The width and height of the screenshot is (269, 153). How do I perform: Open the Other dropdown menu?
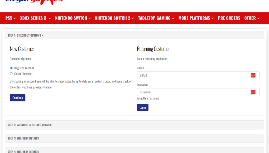[x=252, y=18]
